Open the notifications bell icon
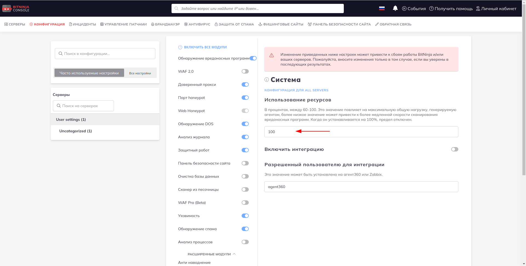 tap(395, 8)
